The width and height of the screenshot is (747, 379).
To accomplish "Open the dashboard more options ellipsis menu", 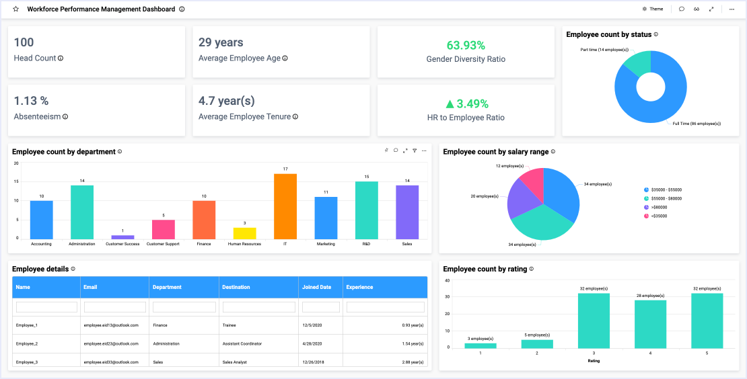I will [732, 9].
